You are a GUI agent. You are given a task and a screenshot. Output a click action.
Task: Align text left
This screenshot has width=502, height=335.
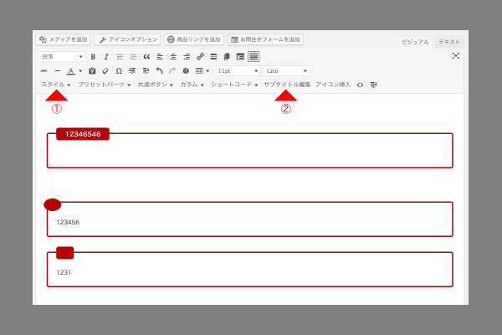coord(160,57)
